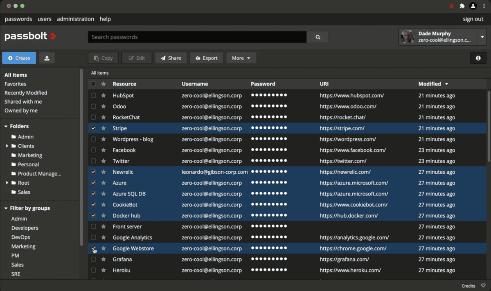
Task: Sort by the Modified column
Action: click(x=433, y=84)
